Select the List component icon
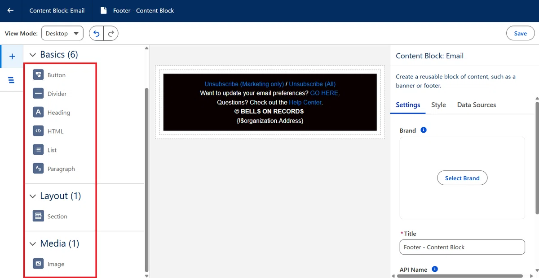Screen dimensions: 539x278 click(38, 150)
